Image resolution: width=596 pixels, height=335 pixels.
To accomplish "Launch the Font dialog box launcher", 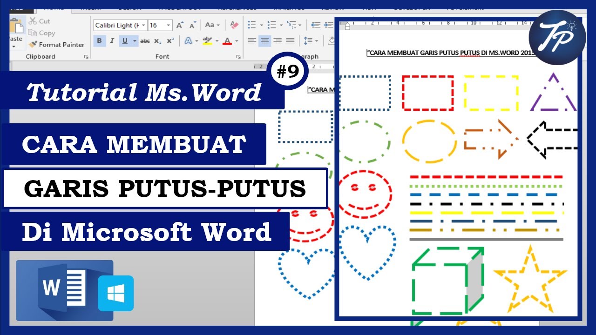I will [x=238, y=56].
